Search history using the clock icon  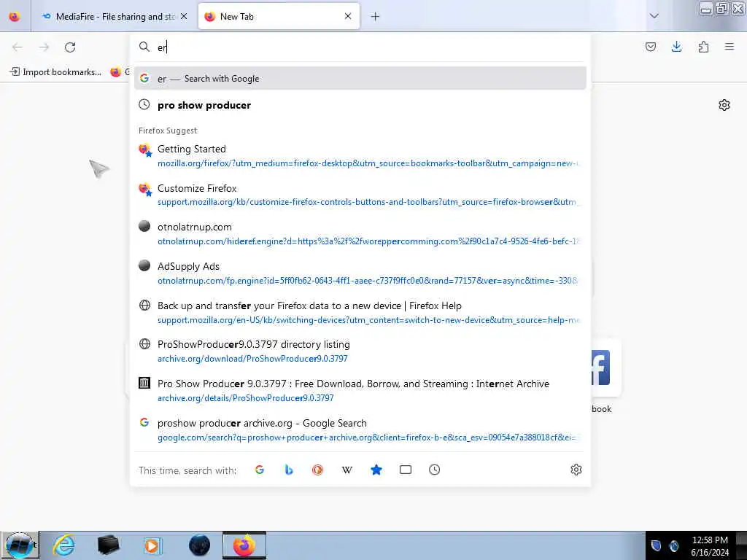(435, 470)
